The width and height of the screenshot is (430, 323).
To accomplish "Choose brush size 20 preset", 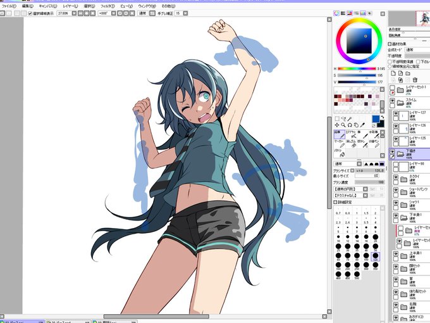I will [376, 238].
